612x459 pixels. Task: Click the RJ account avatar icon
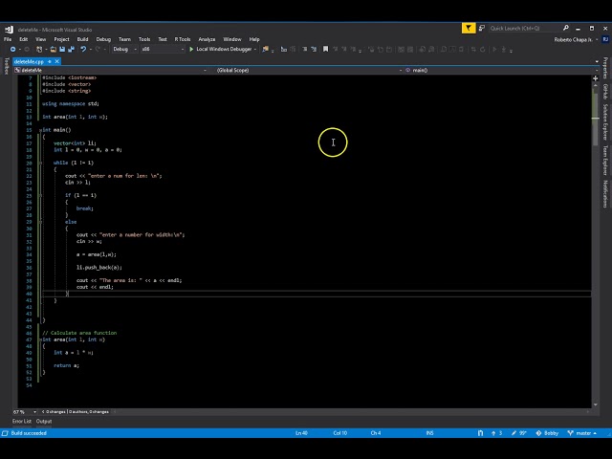tap(605, 39)
